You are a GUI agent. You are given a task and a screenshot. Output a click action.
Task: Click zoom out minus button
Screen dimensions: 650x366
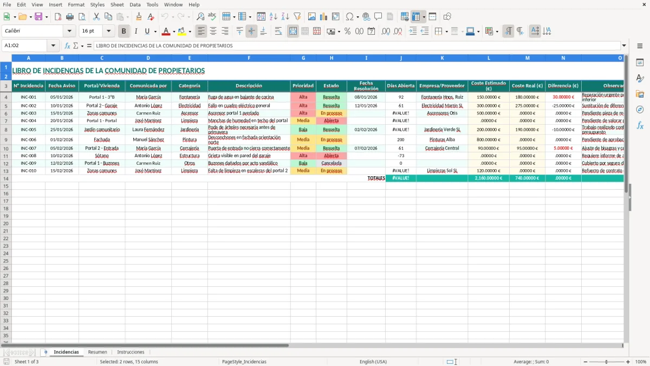586,362
